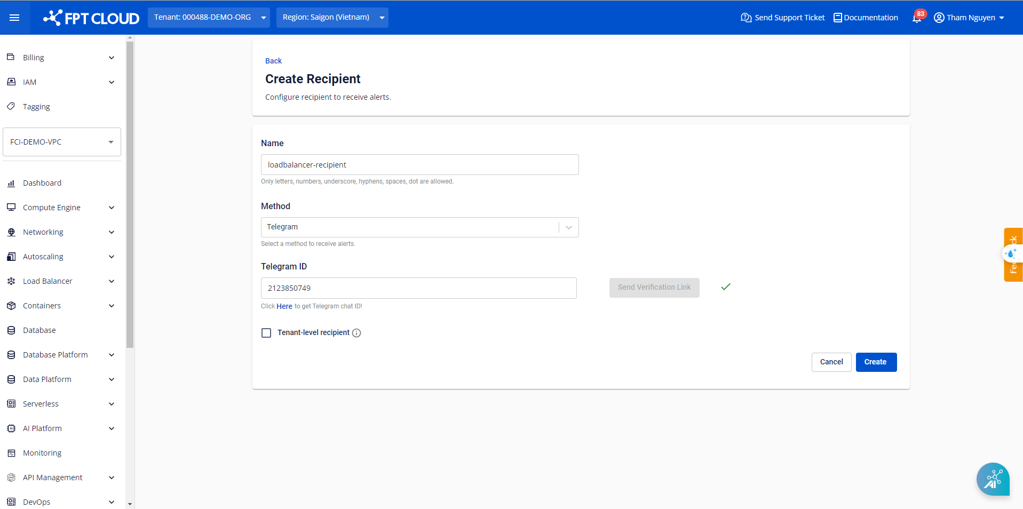Open the hamburger navigation menu
The width and height of the screenshot is (1023, 509).
pyautogui.click(x=14, y=18)
